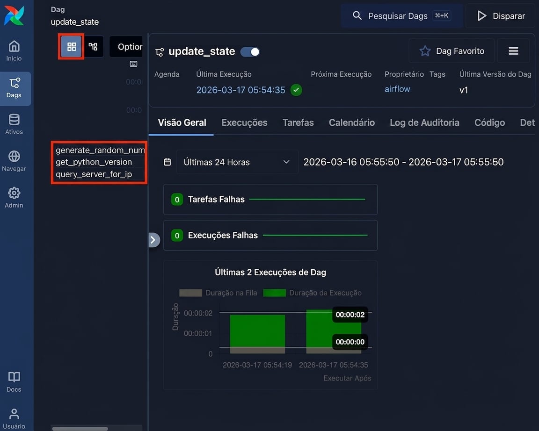The height and width of the screenshot is (431, 539).
Task: Select the get_python_version task row
Action: click(x=94, y=162)
